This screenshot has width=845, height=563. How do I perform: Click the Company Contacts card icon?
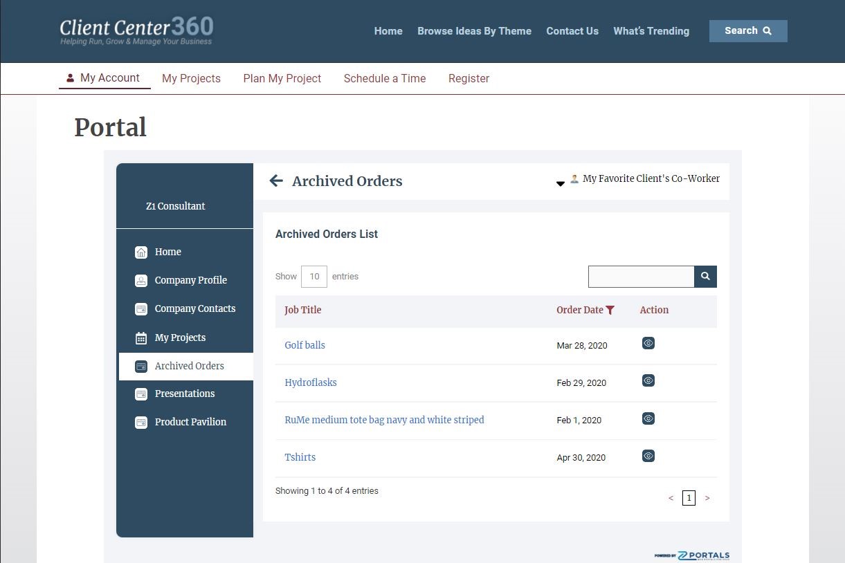coord(140,308)
